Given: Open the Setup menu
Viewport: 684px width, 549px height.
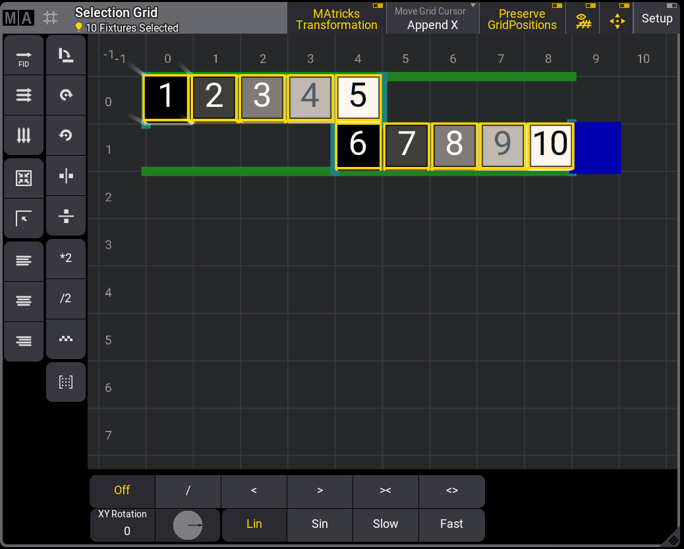Looking at the screenshot, I should tap(656, 18).
